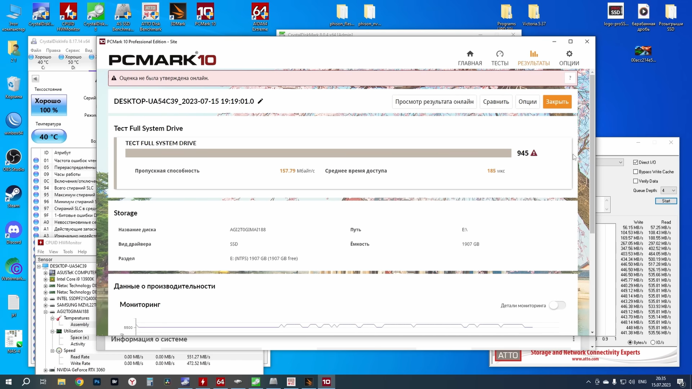The width and height of the screenshot is (692, 389).
Task: Open the Queue Depth dropdown
Action: click(668, 191)
